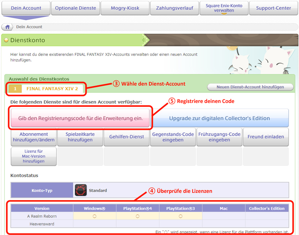The width and height of the screenshot is (299, 235).
Task: Click the Auswahl des Dienstkontos label
Action: point(39,79)
